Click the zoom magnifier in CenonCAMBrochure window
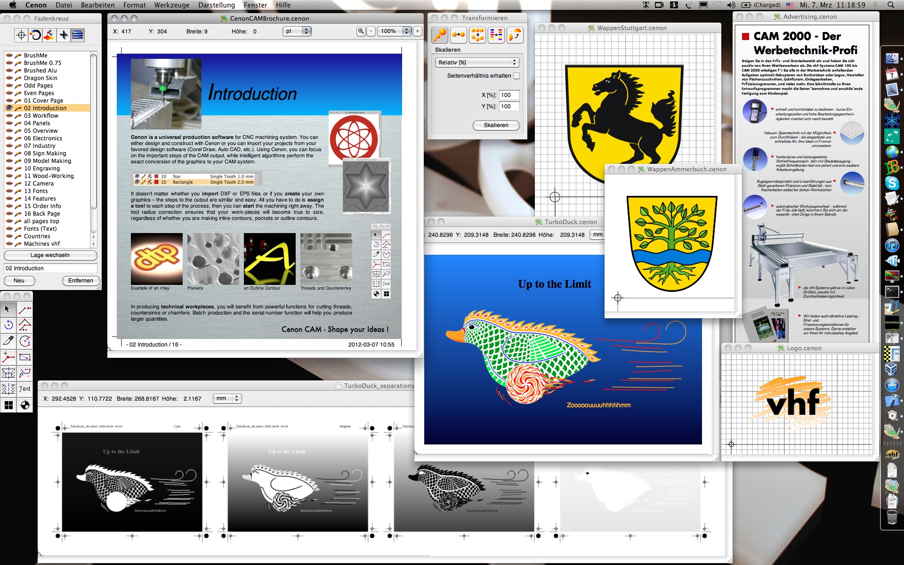Screen dimensions: 904x565 pyautogui.click(x=361, y=31)
